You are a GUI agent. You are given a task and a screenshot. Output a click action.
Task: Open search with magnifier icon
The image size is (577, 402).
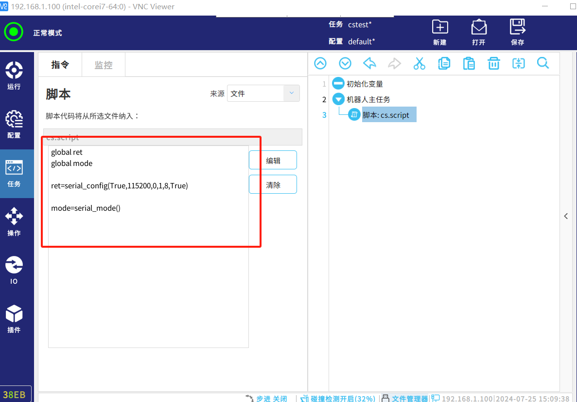click(542, 63)
